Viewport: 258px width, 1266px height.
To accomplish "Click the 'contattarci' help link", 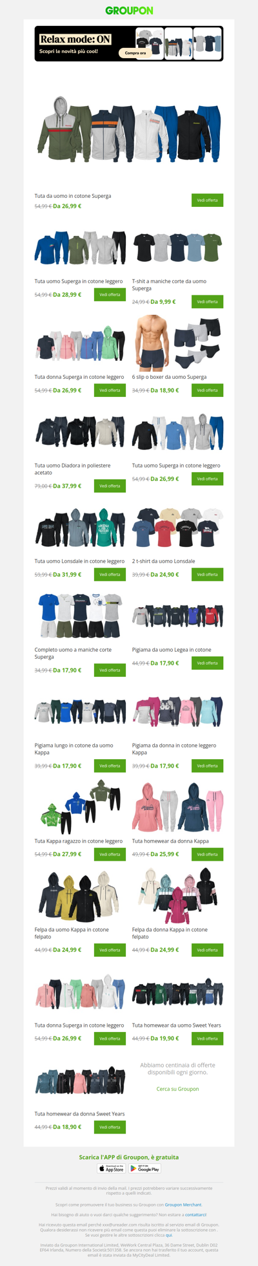I will [x=195, y=1215].
